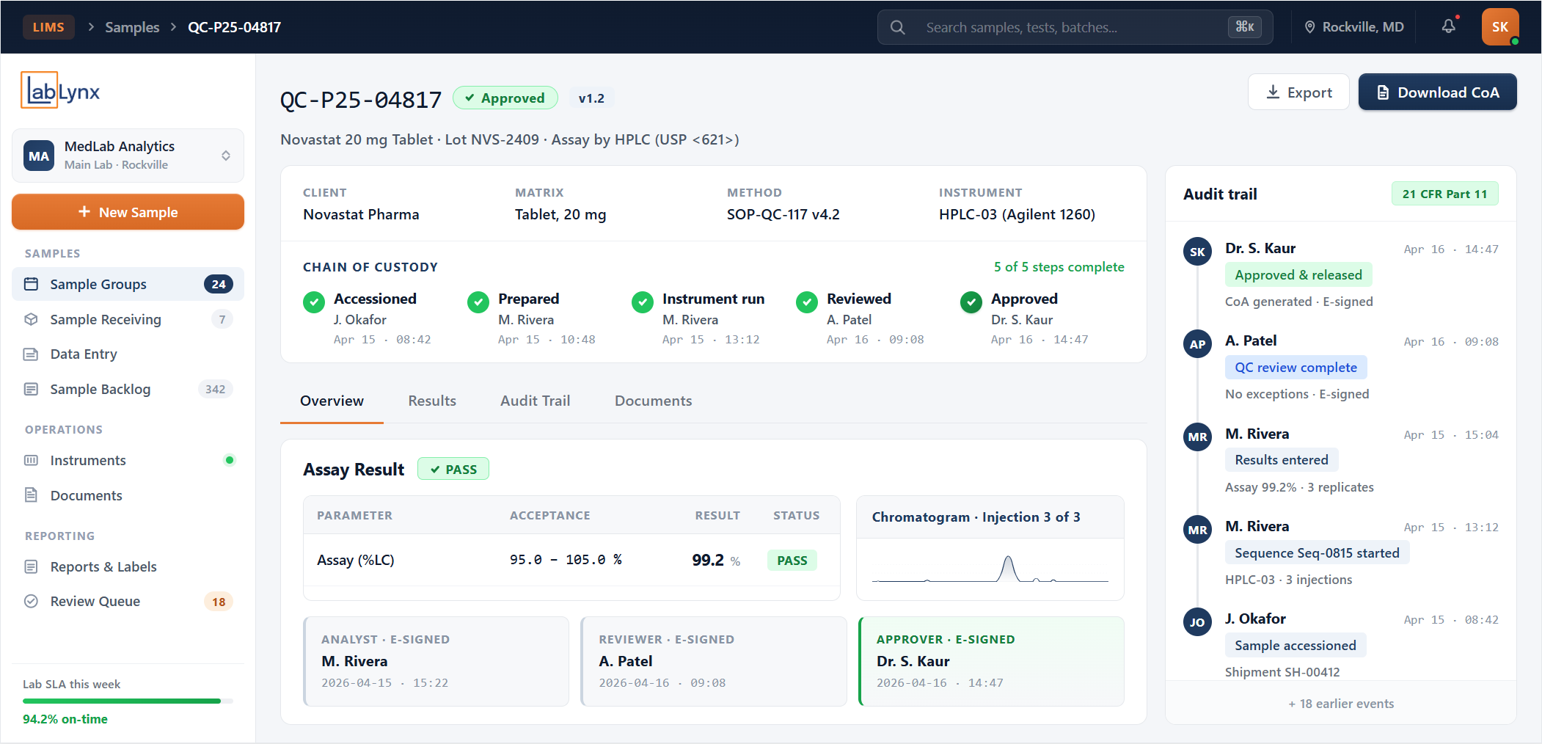This screenshot has width=1542, height=744.
Task: Click the Review Queue check icon
Action: point(31,601)
